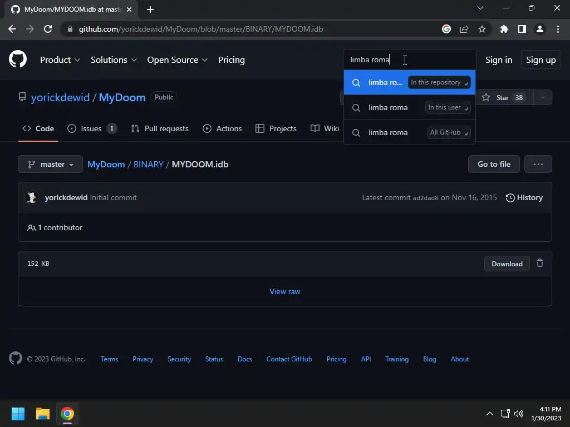This screenshot has width=570, height=427.
Task: Open File Explorer from taskbar
Action: pos(42,414)
